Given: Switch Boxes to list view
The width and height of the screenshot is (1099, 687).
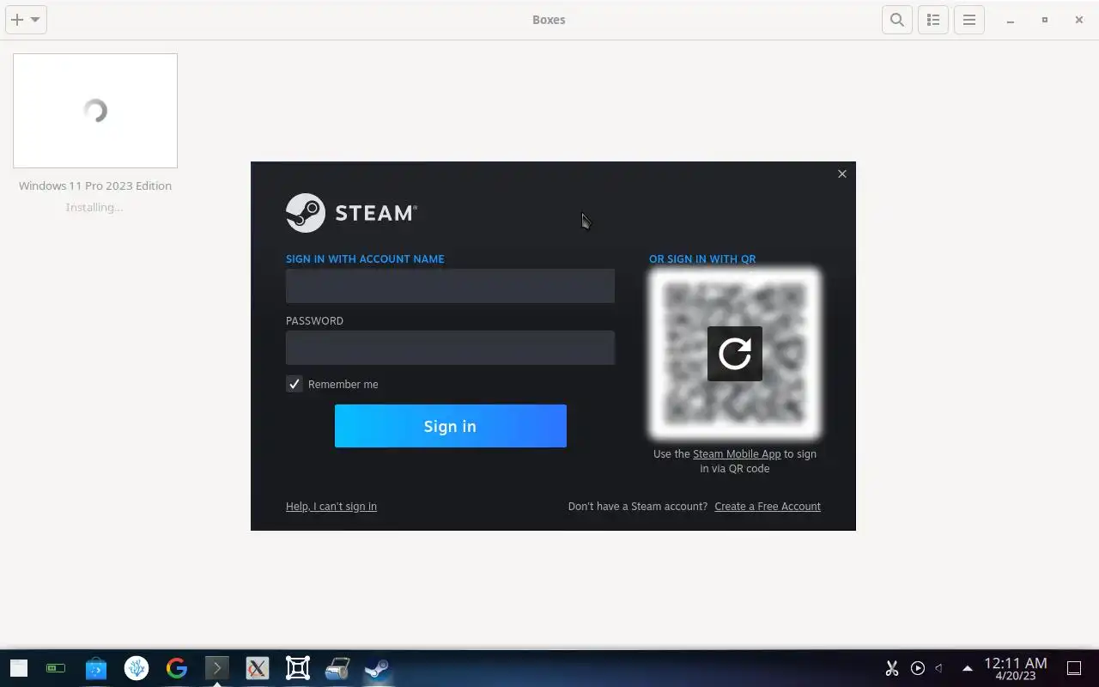Looking at the screenshot, I should tap(933, 20).
